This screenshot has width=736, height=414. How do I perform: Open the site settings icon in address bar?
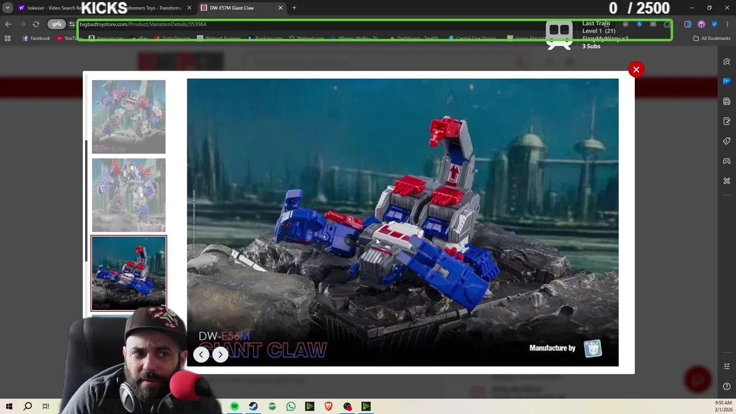point(71,24)
